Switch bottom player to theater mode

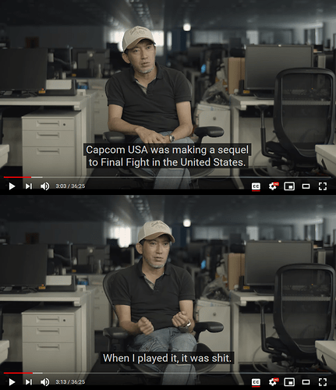[306, 382]
